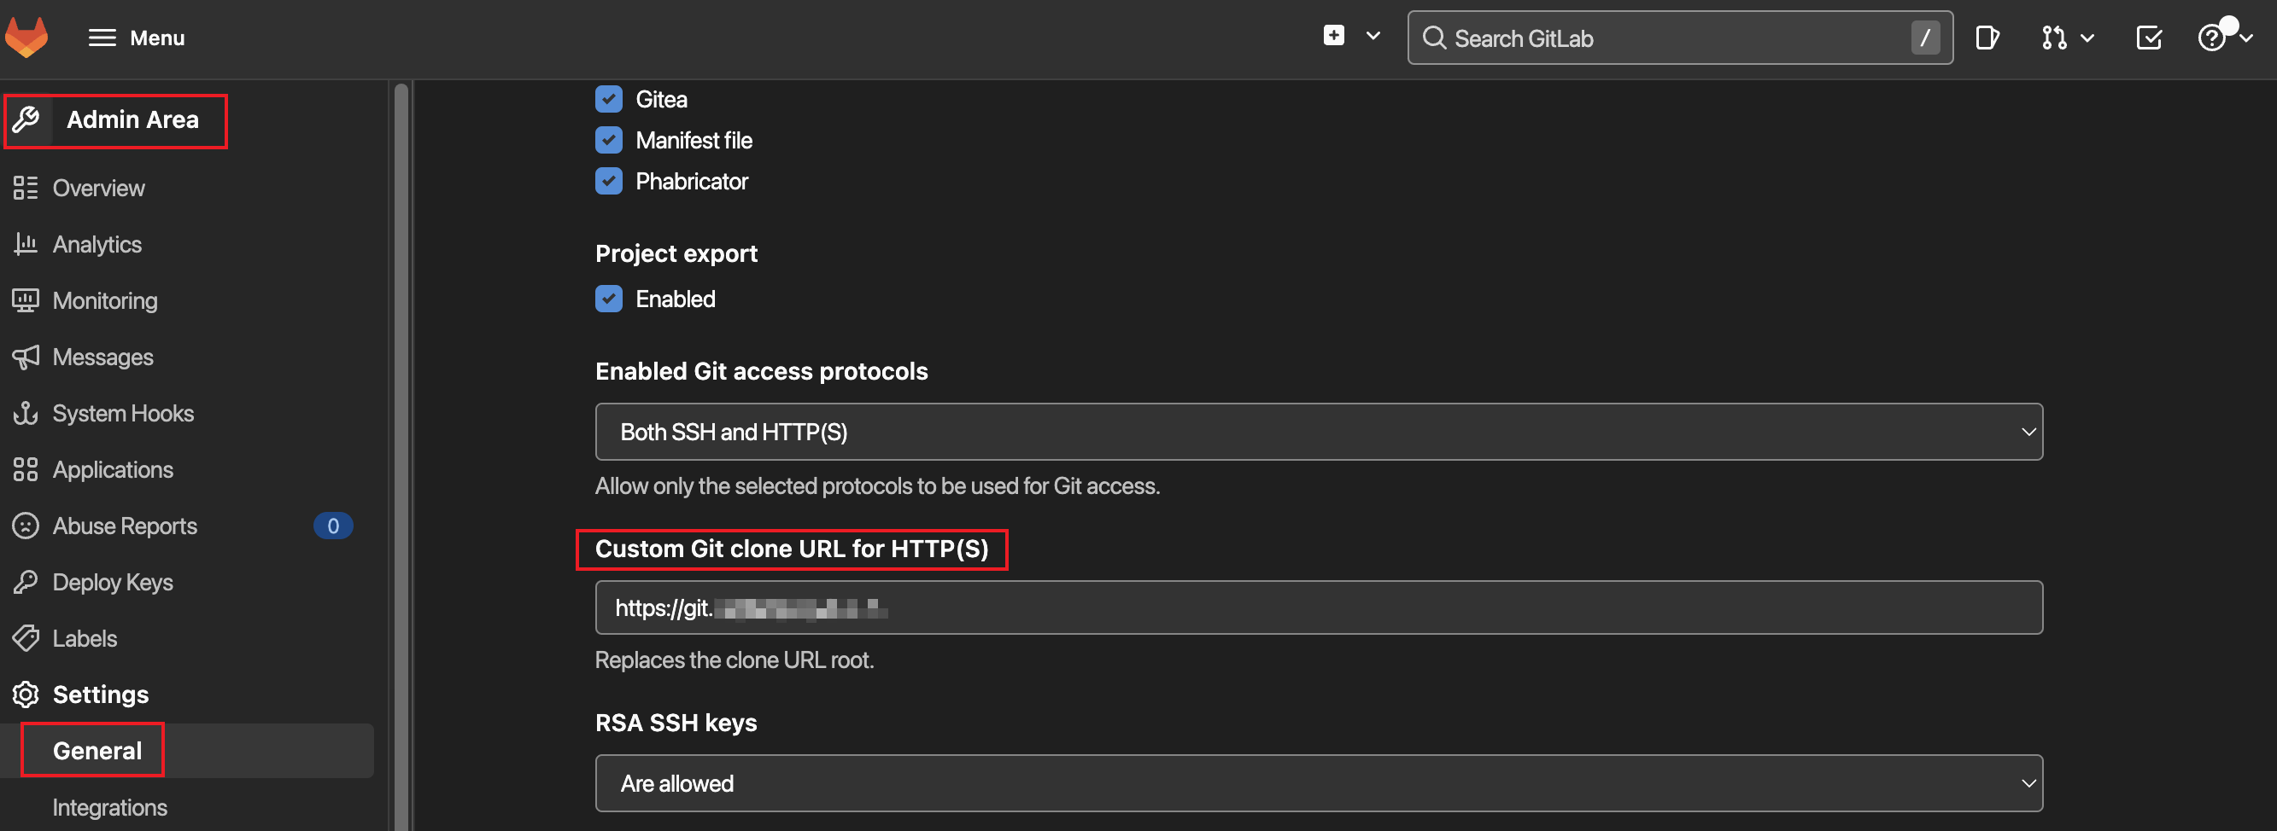
Task: Uncheck the Manifest file import source
Action: 609,140
